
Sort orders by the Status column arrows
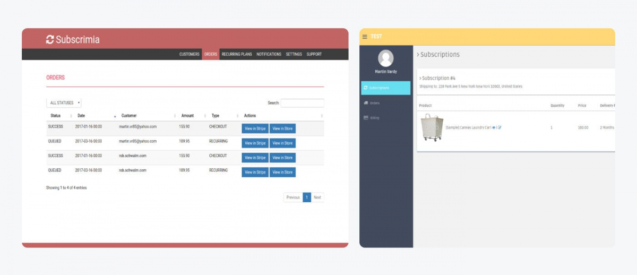pos(71,116)
